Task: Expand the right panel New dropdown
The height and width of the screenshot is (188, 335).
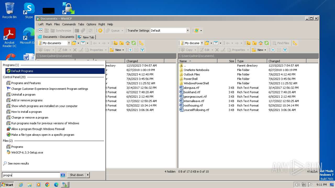Action: (265, 50)
